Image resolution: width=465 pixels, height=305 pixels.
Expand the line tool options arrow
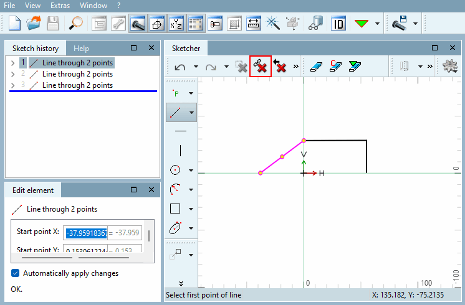tap(191, 113)
